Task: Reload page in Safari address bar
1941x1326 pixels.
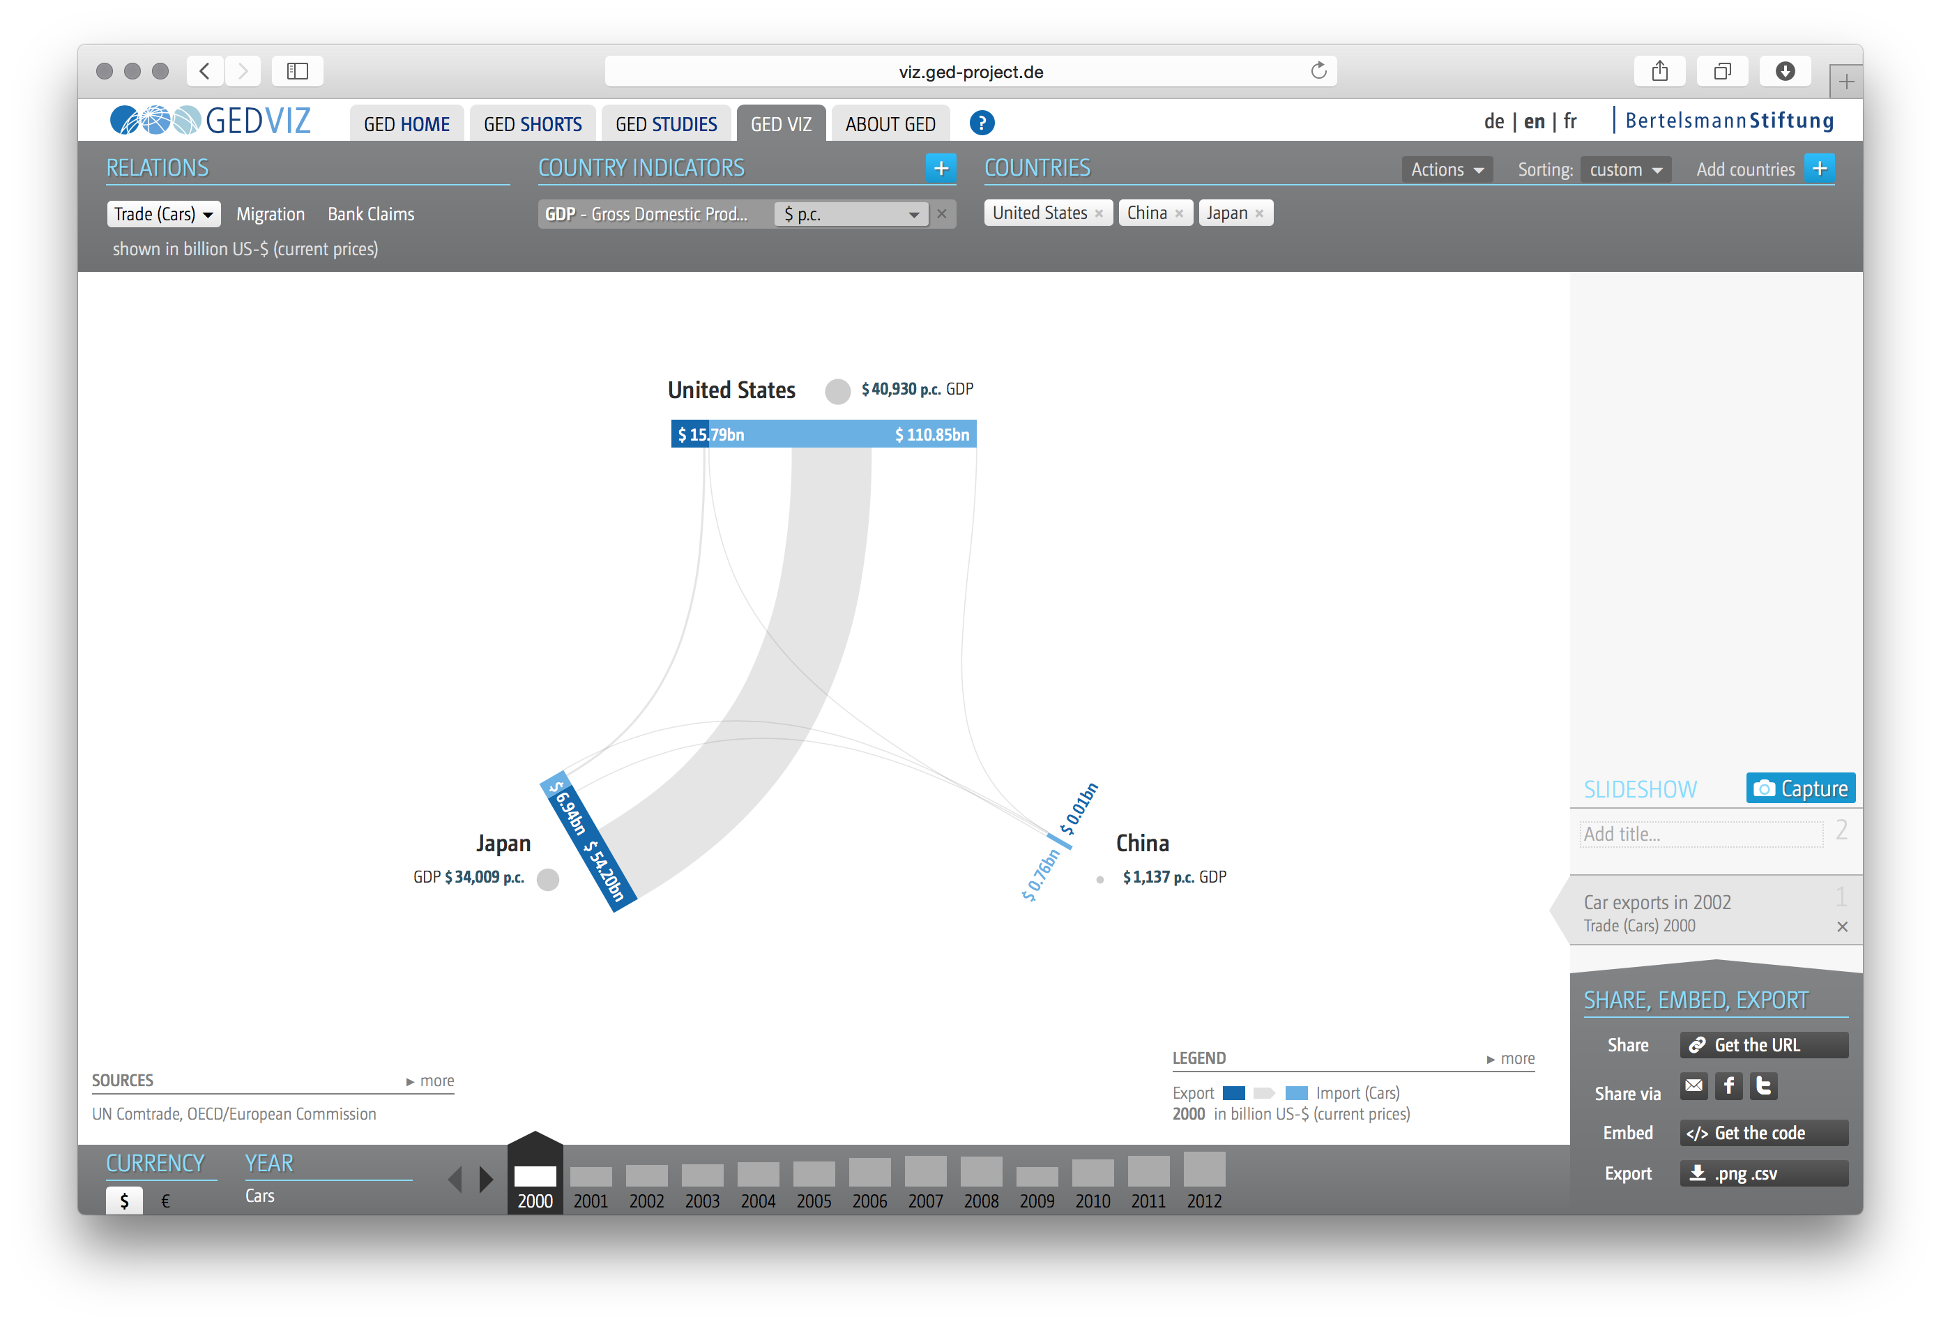Action: pyautogui.click(x=1318, y=71)
